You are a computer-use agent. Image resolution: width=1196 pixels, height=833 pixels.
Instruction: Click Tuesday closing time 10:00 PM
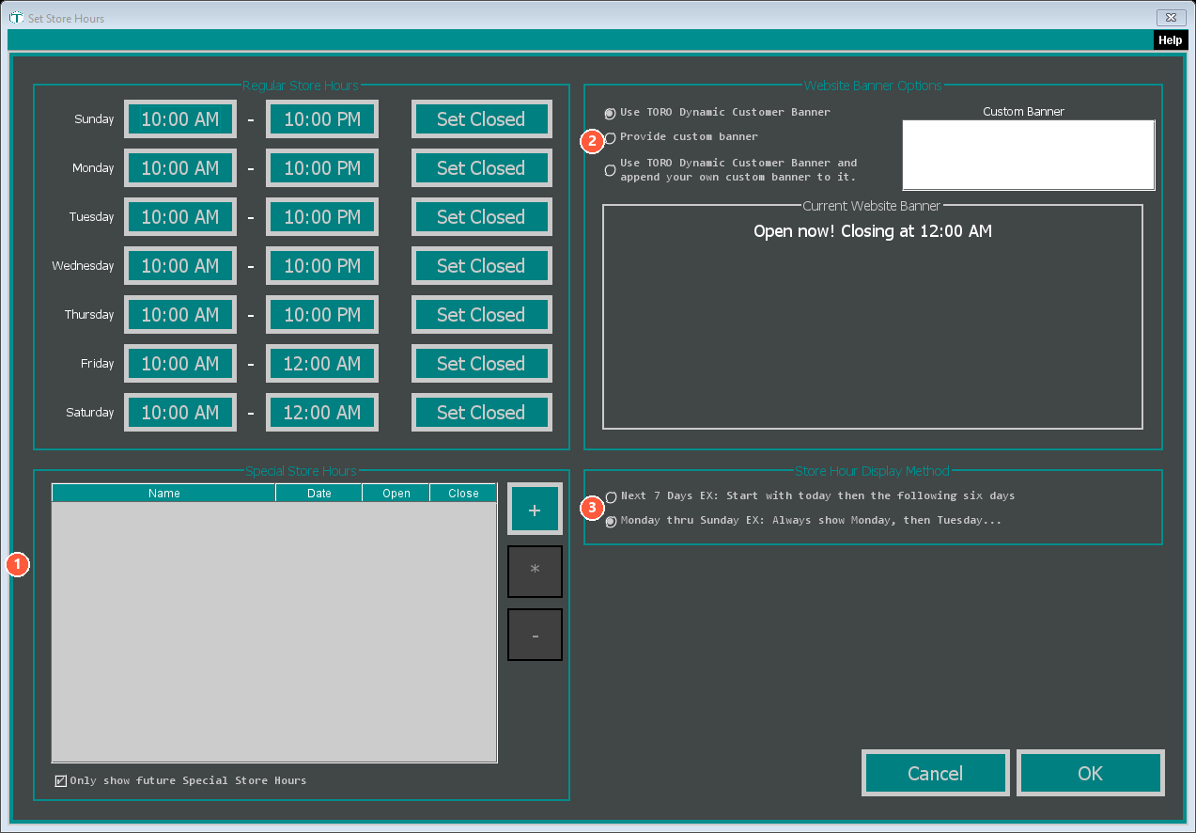[x=322, y=217]
